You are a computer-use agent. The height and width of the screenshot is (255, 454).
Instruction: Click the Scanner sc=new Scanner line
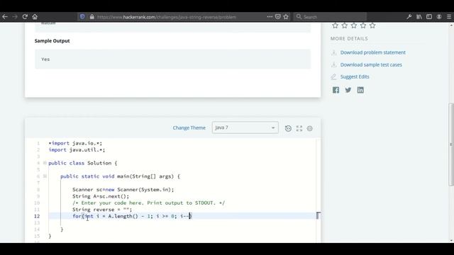(123, 190)
